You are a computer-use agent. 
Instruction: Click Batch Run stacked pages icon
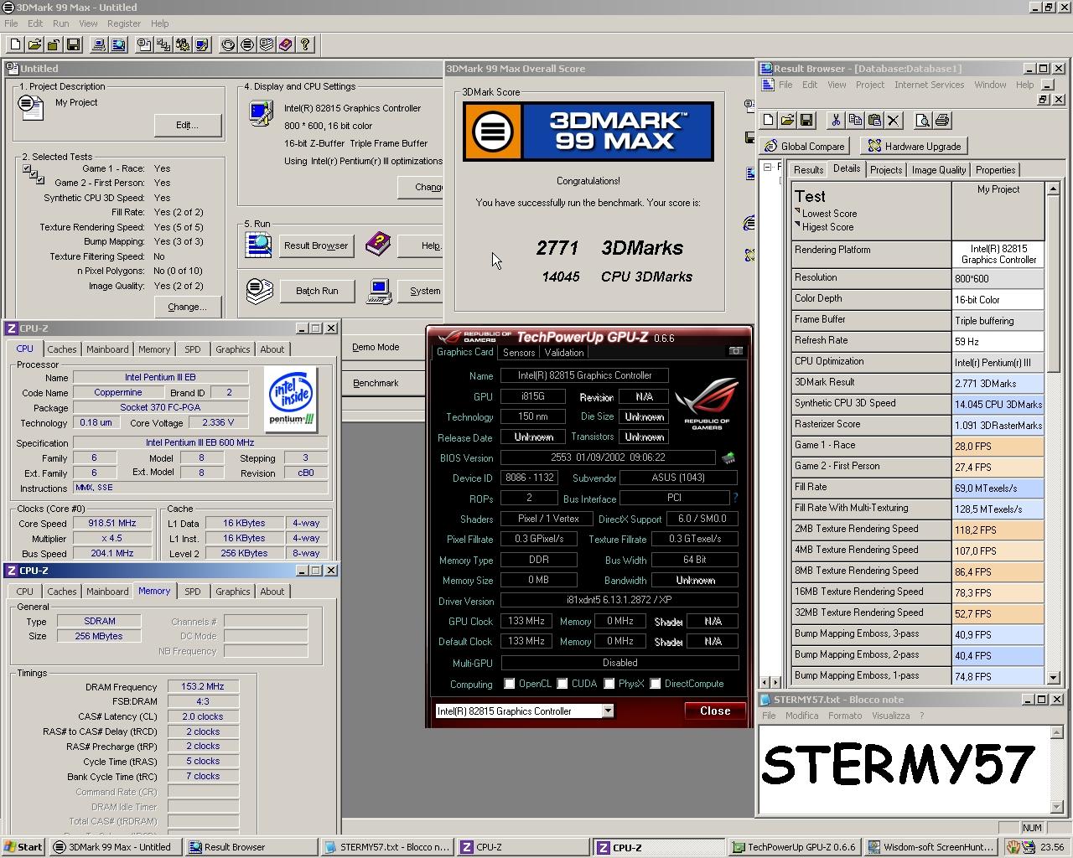pos(260,291)
